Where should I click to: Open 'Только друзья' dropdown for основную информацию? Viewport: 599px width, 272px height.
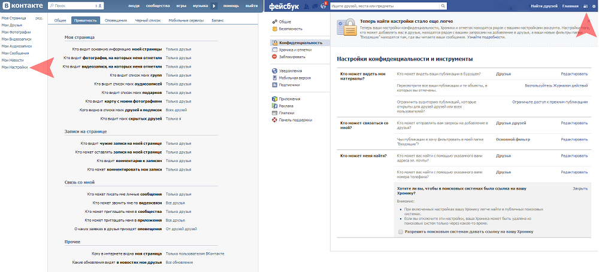(x=179, y=50)
